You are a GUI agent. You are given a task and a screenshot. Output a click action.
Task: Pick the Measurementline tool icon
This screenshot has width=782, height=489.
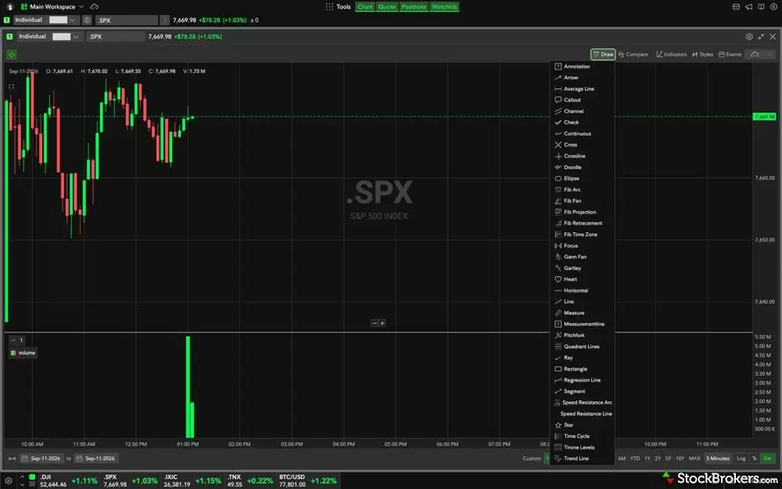(x=558, y=324)
